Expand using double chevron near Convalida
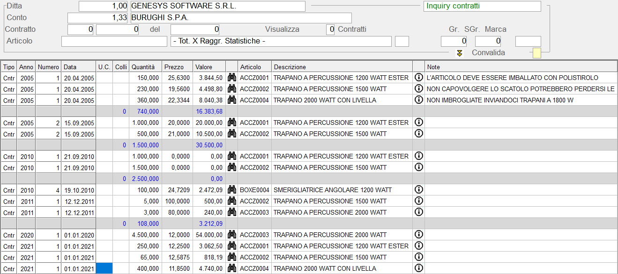618x274 pixels. point(460,53)
